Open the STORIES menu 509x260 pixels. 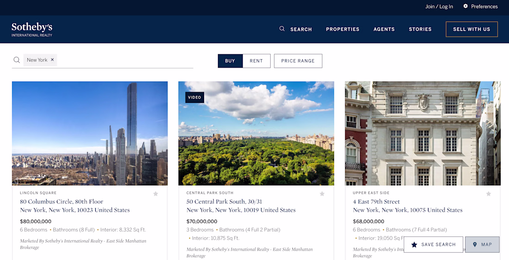click(x=420, y=29)
